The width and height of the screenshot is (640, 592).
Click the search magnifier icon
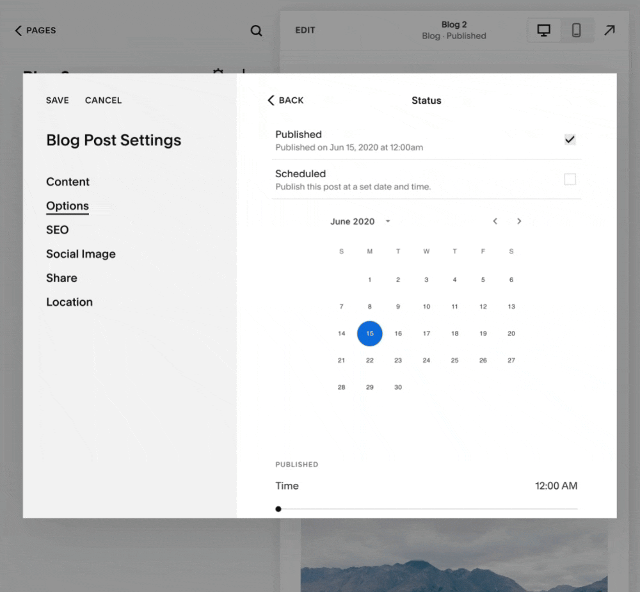[256, 30]
